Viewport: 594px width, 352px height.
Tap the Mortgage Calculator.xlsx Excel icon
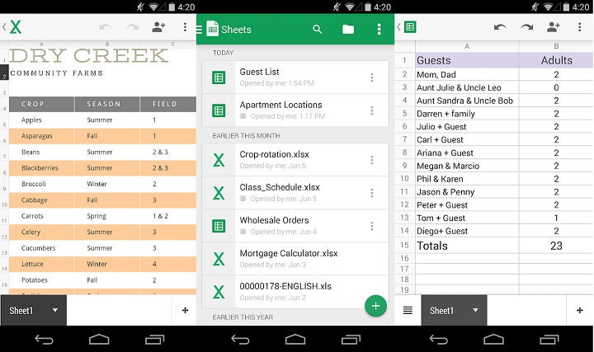coord(219,259)
